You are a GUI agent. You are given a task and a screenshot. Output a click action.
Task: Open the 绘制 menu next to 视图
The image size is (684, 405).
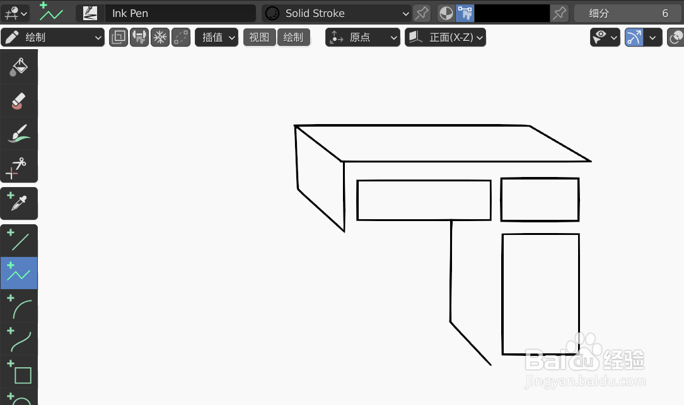point(294,38)
